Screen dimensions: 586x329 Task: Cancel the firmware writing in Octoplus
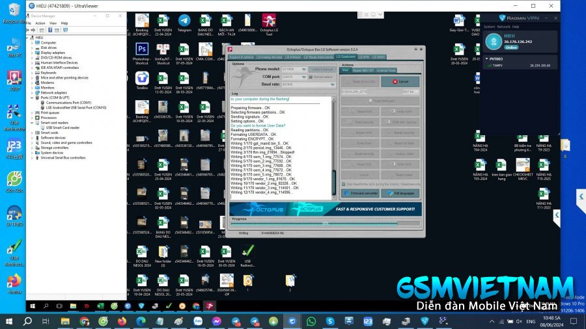point(400,81)
